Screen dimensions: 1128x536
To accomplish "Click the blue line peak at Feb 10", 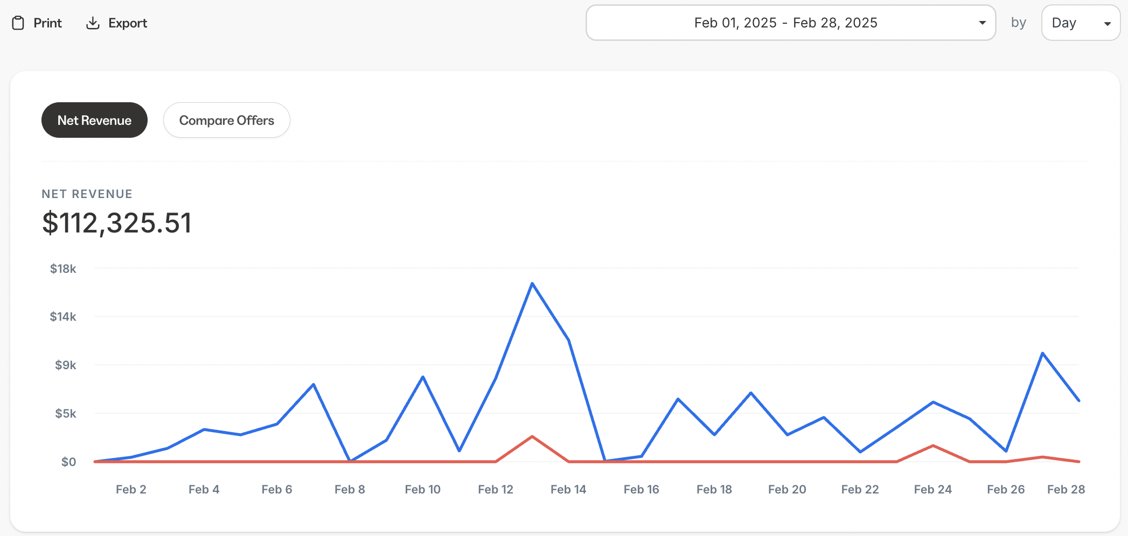I will (423, 377).
